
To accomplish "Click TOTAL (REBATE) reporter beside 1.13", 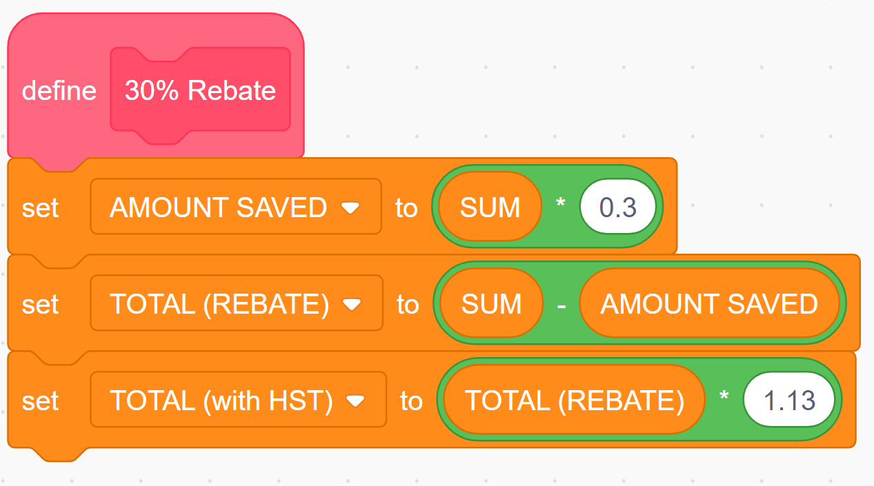I will [574, 401].
